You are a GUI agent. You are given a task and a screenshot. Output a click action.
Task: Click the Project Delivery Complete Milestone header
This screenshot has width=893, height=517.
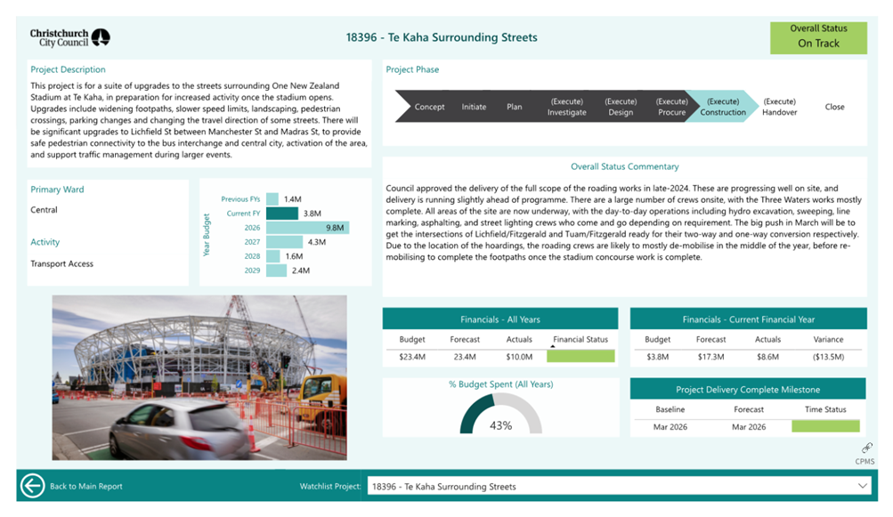click(x=748, y=389)
